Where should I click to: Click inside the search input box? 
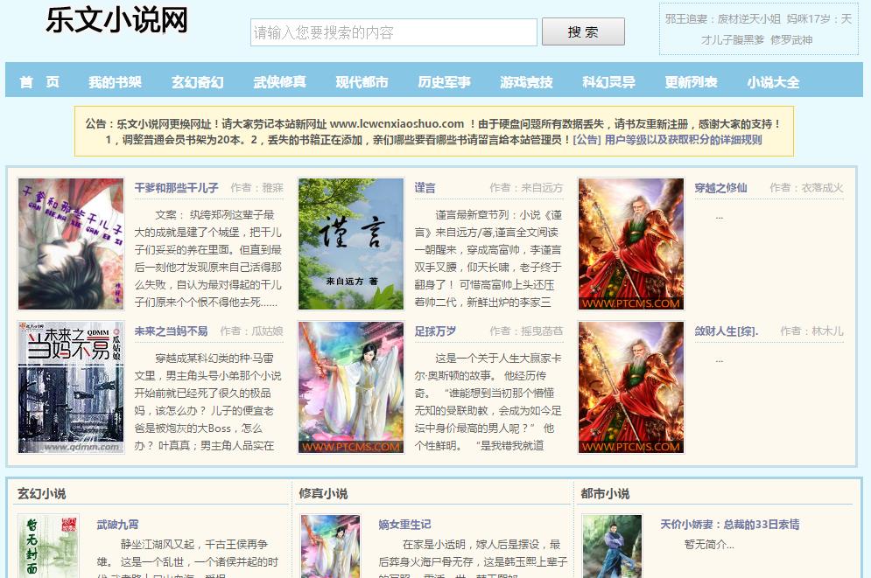[x=392, y=32]
